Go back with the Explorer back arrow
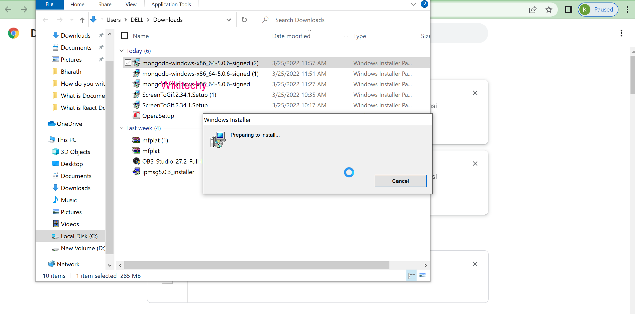635x314 pixels. click(45, 20)
